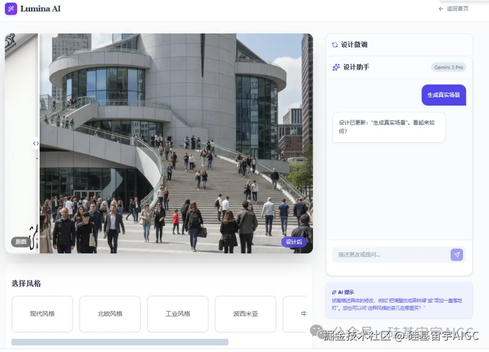Click the arrows handle on the image divider
The height and width of the screenshot is (352, 489).
click(35, 143)
